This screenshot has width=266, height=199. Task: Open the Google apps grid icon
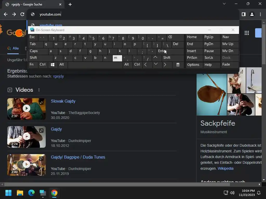coord(247,33)
